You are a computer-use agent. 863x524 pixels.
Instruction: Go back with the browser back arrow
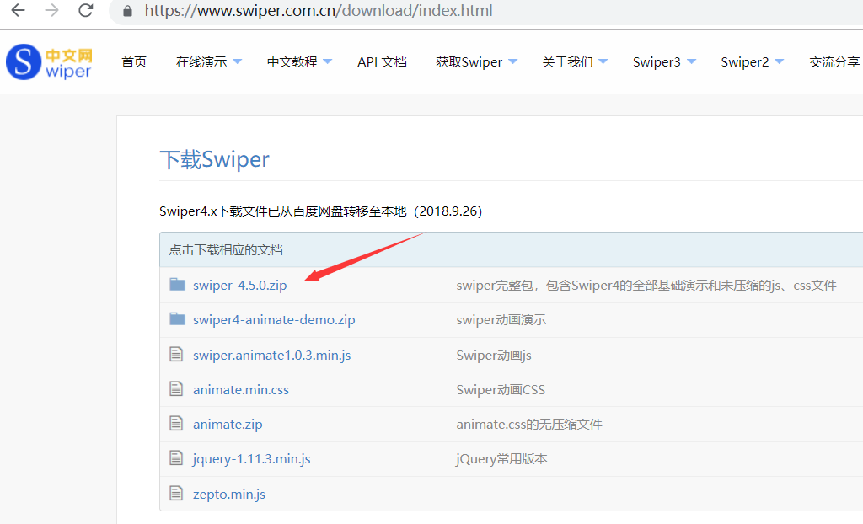(19, 10)
